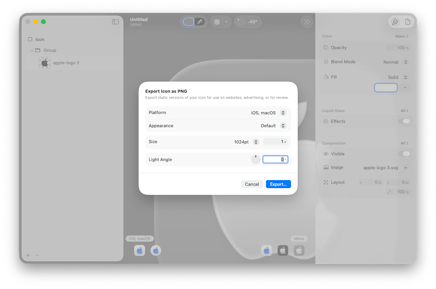Open the Image apple-logo 3.svg dropdown
Image resolution: width=436 pixels, height=289 pixels.
click(385, 168)
